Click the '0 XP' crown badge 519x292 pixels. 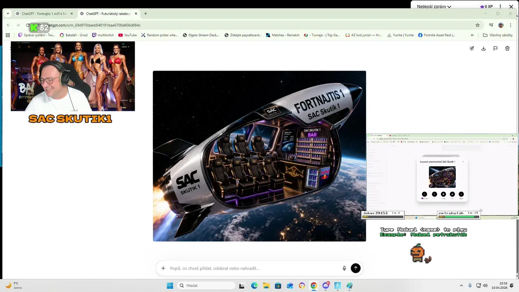click(x=486, y=6)
